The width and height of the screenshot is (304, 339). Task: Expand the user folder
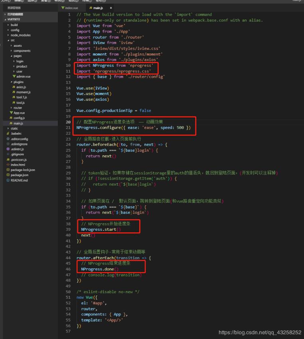point(14,71)
